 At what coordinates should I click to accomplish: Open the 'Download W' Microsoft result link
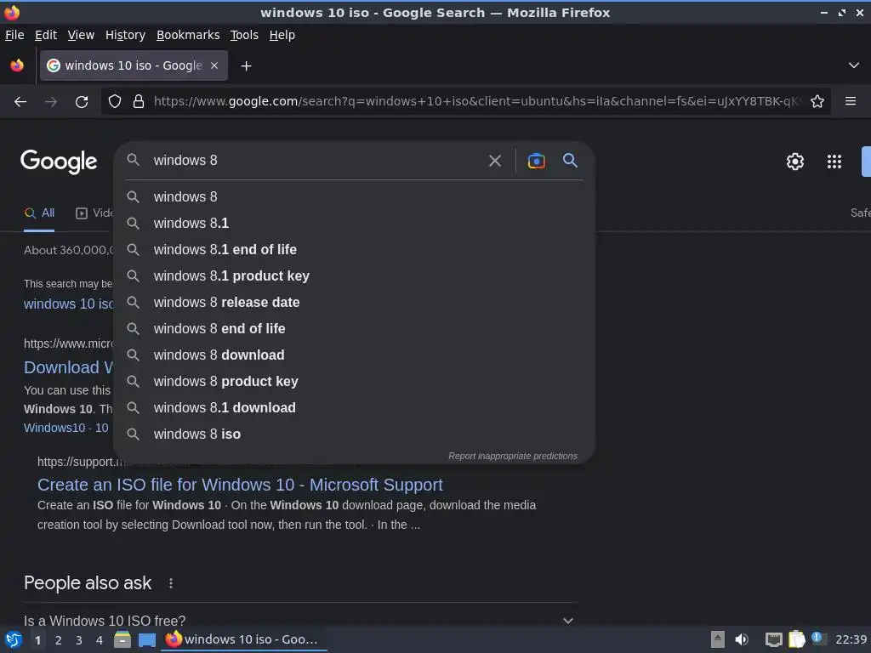(68, 367)
